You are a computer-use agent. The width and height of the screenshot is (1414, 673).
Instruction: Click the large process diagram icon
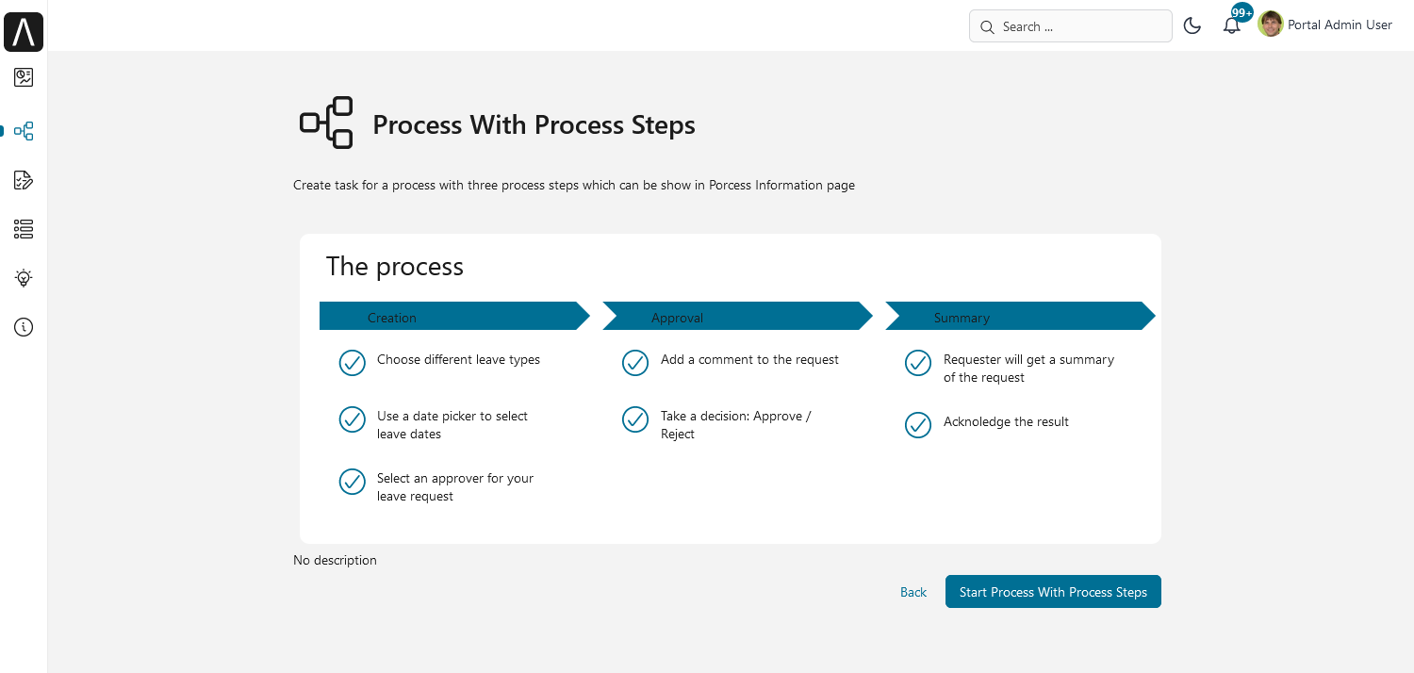point(326,123)
